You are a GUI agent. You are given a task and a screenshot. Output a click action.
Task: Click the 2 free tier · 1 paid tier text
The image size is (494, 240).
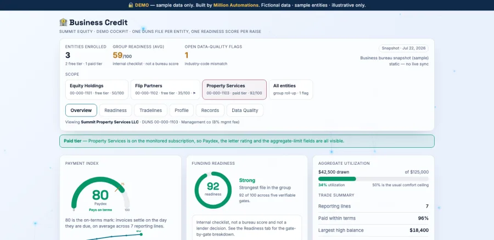click(83, 64)
